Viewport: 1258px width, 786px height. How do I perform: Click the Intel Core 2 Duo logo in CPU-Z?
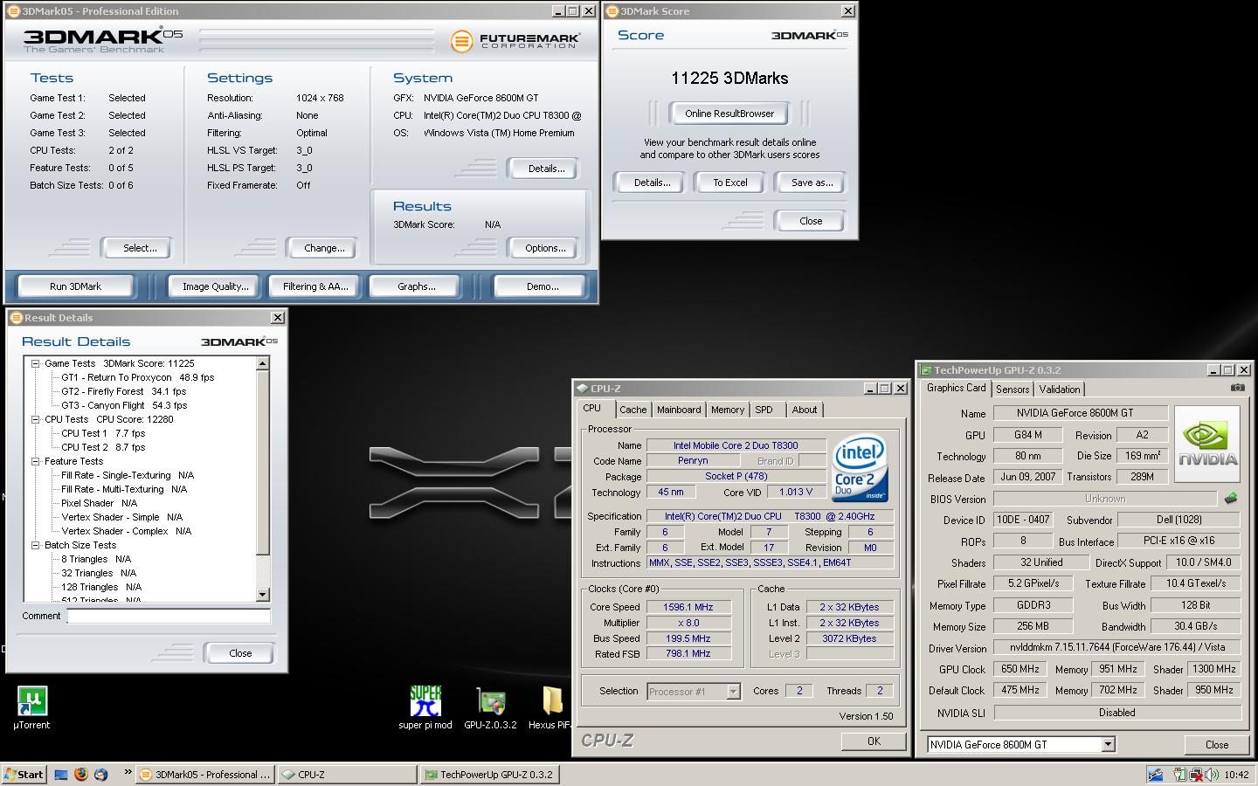[x=860, y=468]
